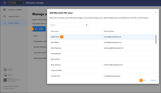Click the Import/Export sidebar icon
The image size is (161, 93).
5,16
